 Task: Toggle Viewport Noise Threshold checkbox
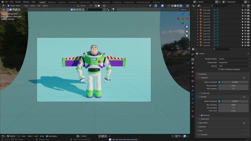(x=219, y=82)
